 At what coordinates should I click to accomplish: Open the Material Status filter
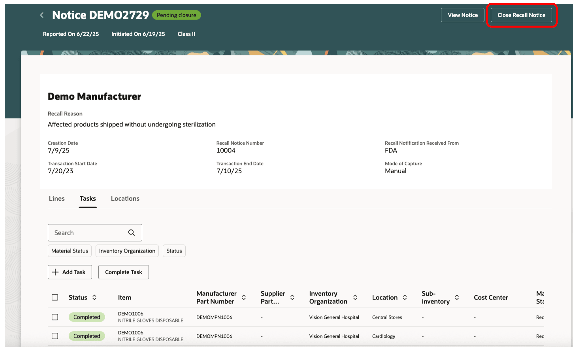tap(70, 251)
